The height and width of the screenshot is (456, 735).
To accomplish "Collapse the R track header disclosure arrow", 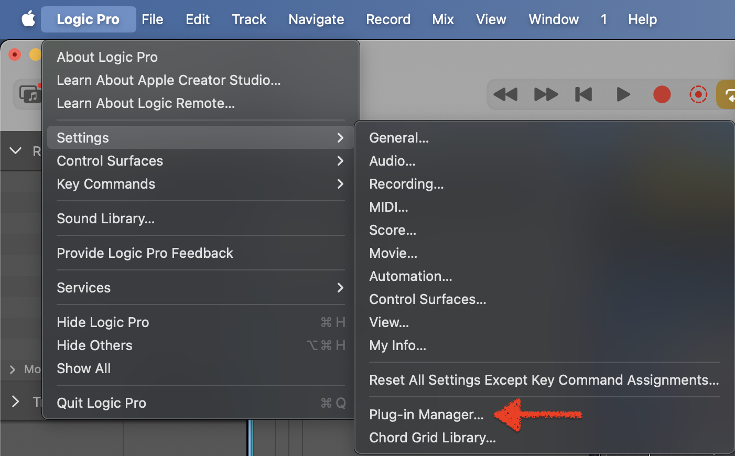I will pos(15,151).
